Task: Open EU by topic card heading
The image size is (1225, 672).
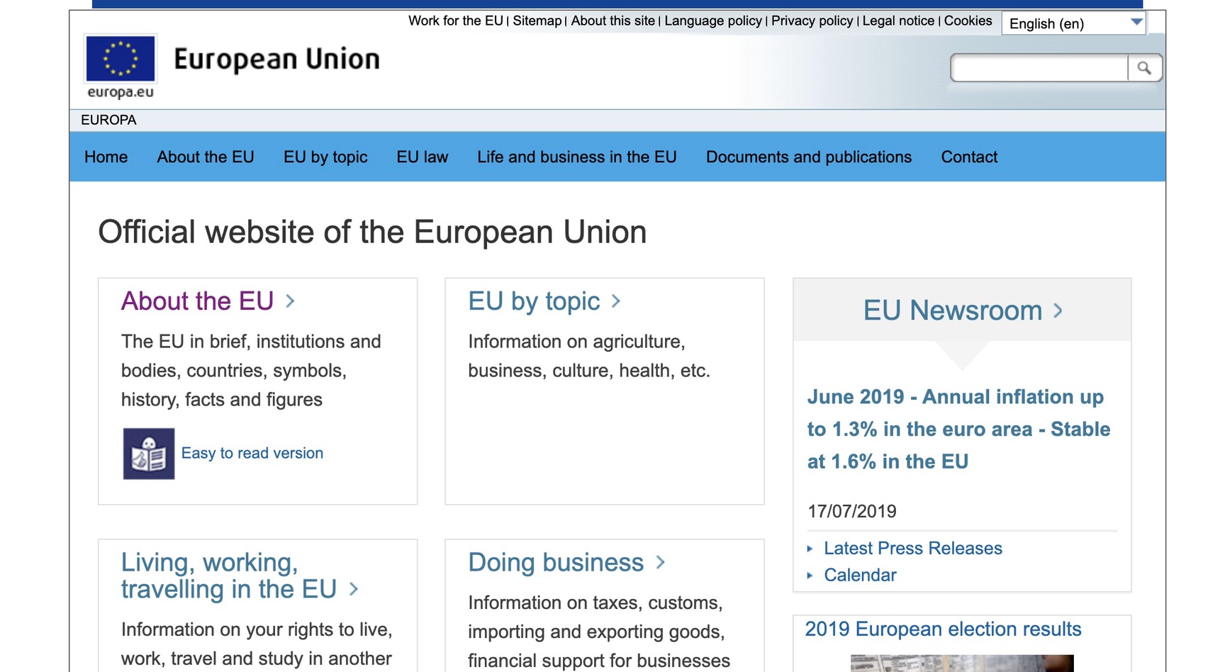Action: pos(535,301)
